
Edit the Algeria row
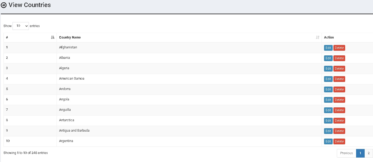coord(328,69)
